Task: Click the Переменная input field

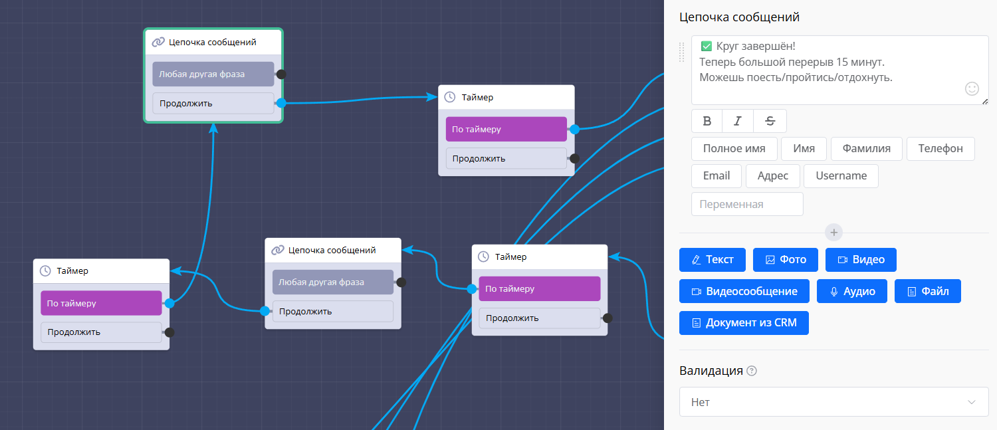Action: (x=747, y=204)
